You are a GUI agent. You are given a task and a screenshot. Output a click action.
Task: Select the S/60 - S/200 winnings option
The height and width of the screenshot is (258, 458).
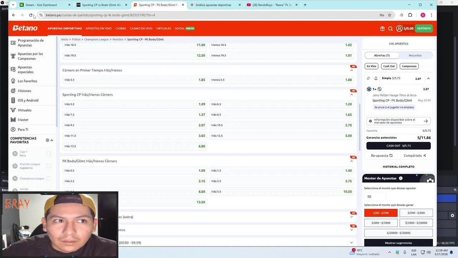[381, 213]
